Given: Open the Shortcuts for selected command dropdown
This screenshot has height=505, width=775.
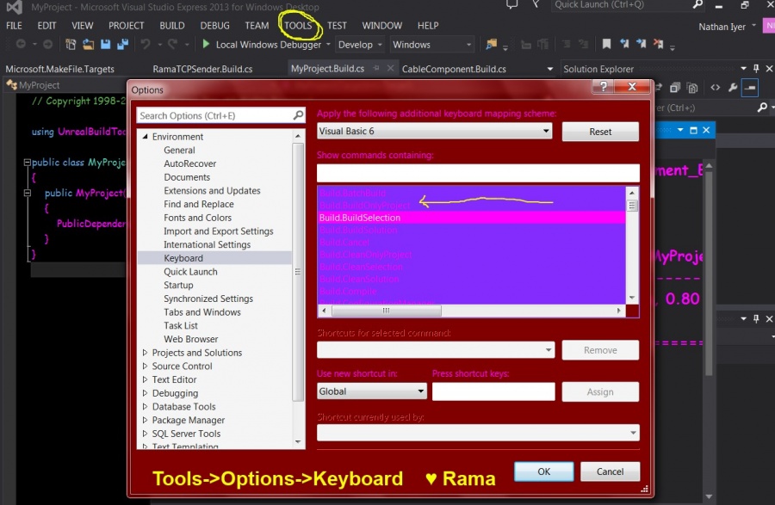Looking at the screenshot, I should (549, 350).
